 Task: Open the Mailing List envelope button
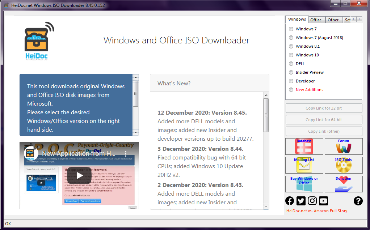(304, 165)
